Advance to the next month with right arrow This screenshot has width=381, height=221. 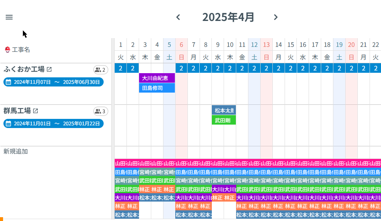(x=275, y=17)
